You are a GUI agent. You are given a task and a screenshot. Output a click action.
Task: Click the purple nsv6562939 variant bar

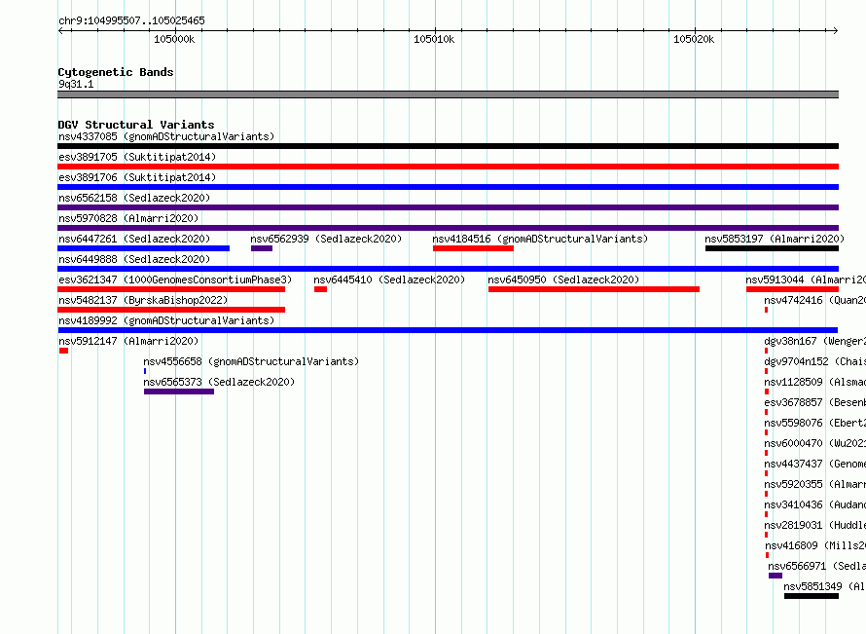261,248
